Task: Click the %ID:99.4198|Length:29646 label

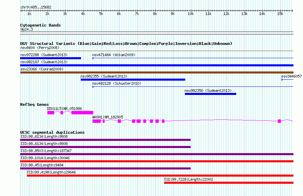Action: coord(51,172)
